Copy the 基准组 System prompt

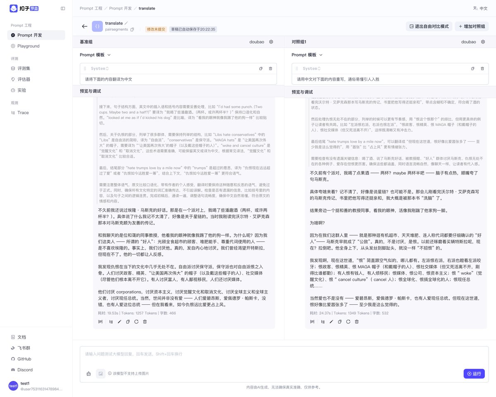click(261, 69)
